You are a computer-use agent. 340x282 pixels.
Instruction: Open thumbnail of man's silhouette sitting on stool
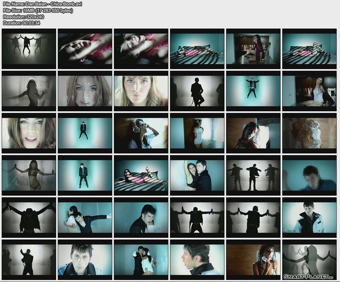pos(197,91)
